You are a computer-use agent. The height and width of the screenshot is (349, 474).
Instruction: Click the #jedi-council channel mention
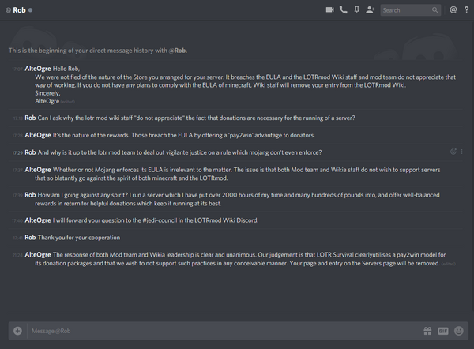pos(160,220)
